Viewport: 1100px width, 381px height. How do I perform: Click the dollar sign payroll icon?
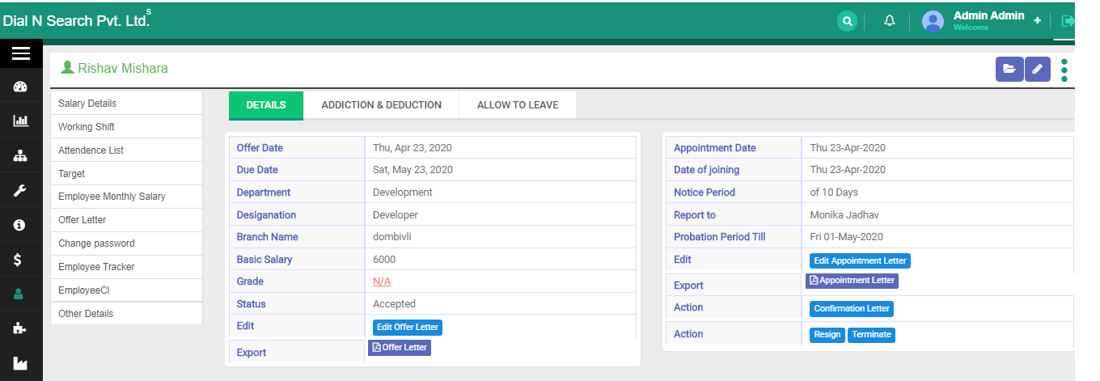(x=21, y=260)
